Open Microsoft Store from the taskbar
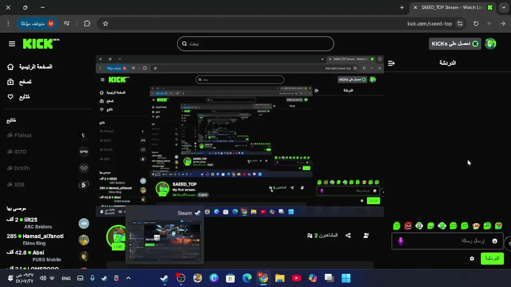The image size is (511, 287). (x=230, y=278)
